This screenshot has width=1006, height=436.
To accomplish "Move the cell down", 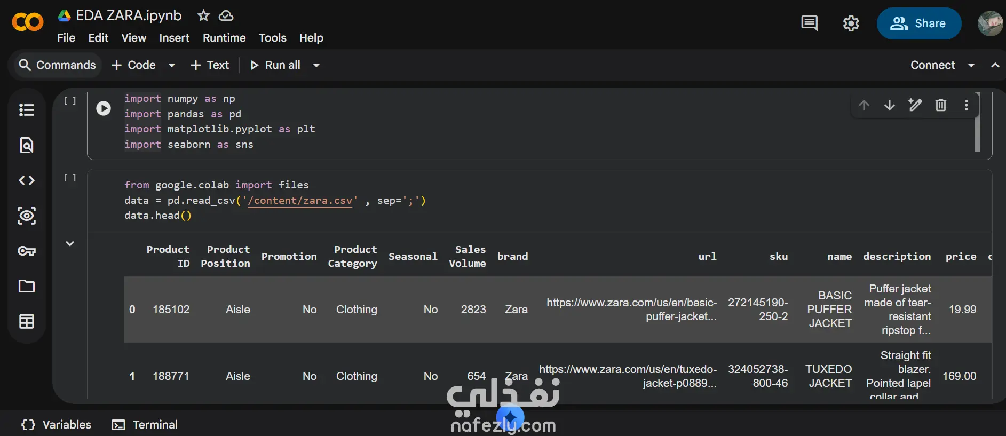I will click(x=890, y=105).
